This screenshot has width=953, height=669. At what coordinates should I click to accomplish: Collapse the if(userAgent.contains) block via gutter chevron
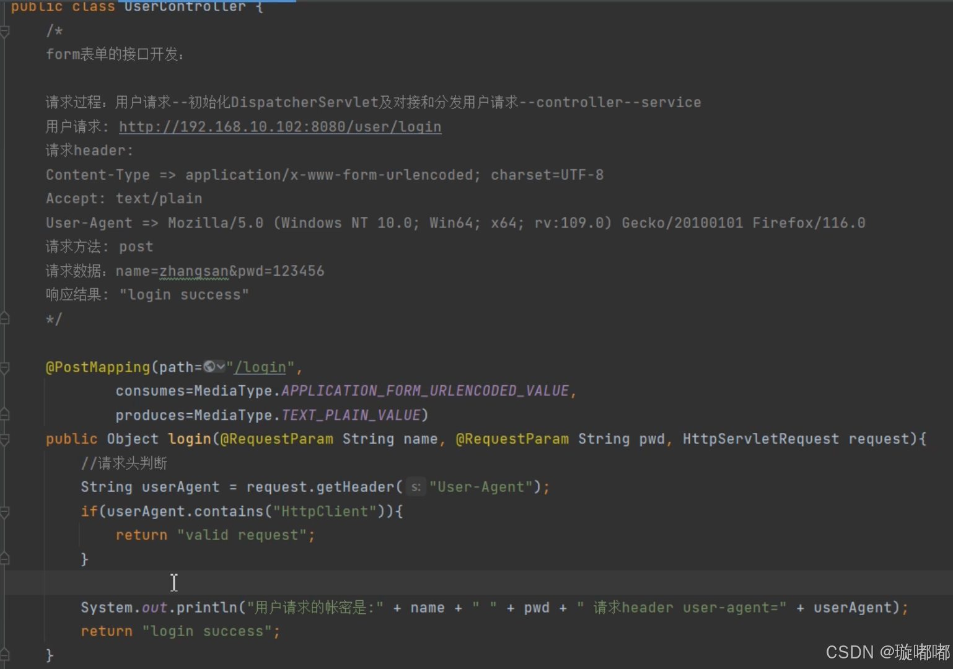coord(5,512)
